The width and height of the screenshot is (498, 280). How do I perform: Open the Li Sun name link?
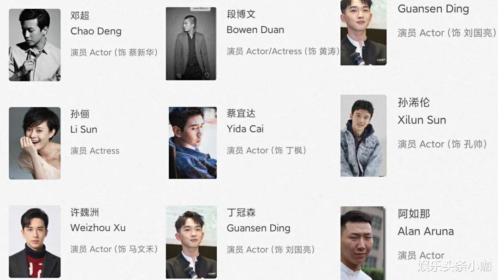[84, 129]
